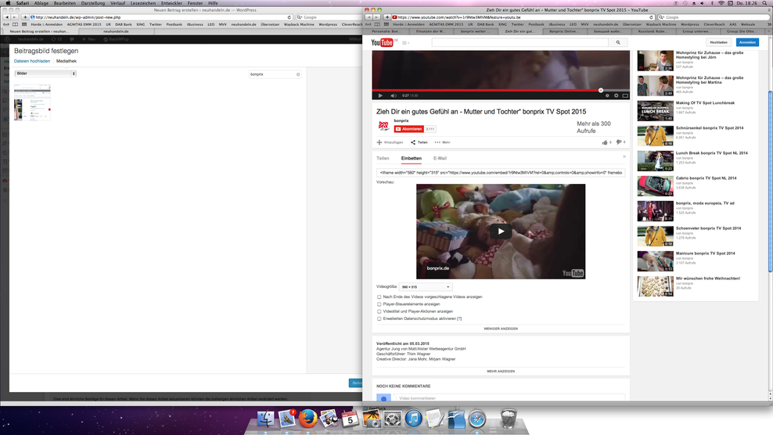Reload the YouTube page in Safari
The width and height of the screenshot is (773, 435).
click(651, 17)
